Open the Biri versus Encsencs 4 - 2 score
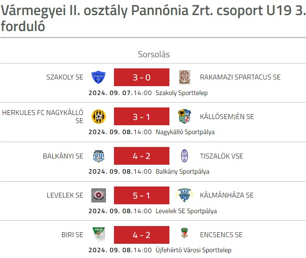This screenshot has width=306, height=258. click(x=141, y=235)
